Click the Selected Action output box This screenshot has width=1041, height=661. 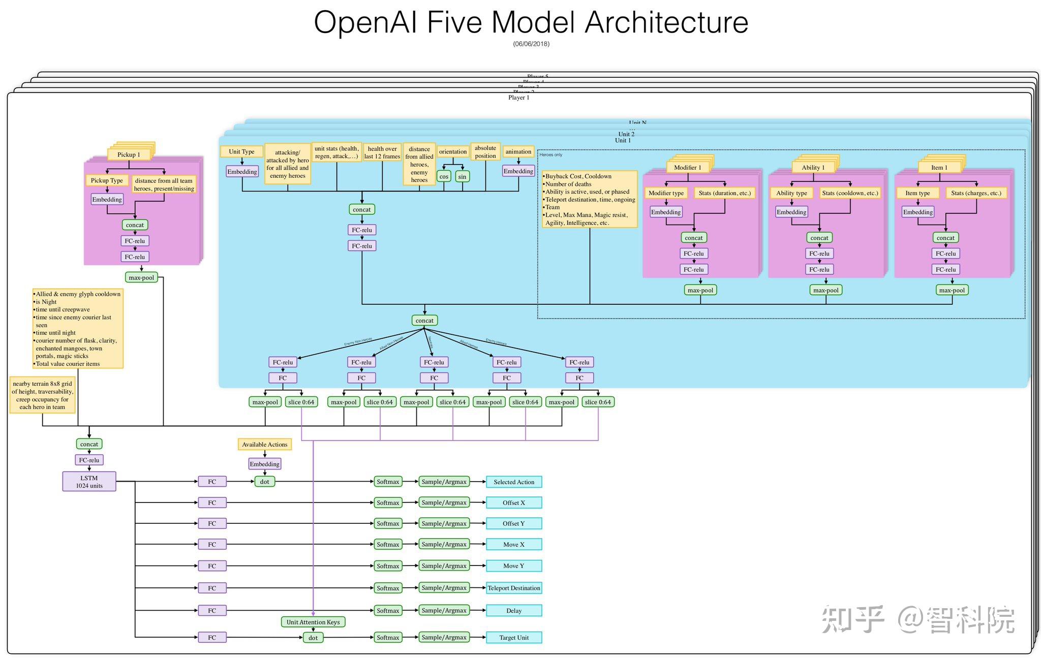coord(514,482)
